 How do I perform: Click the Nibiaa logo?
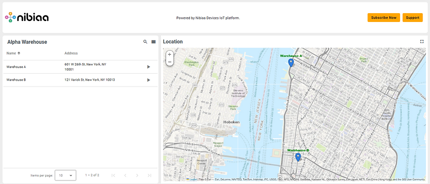(27, 18)
